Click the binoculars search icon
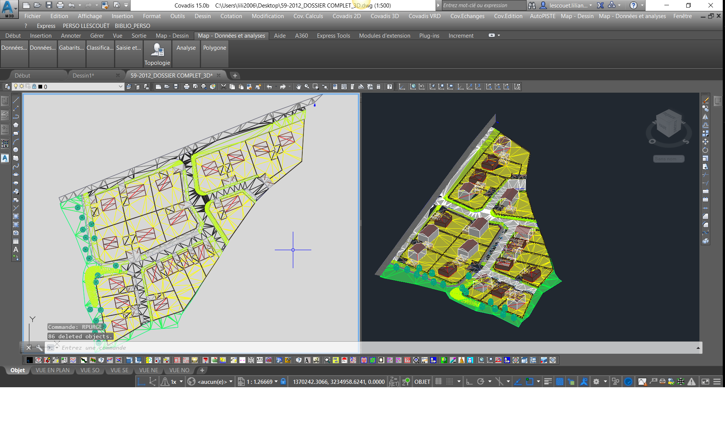725x446 pixels. (x=532, y=5)
